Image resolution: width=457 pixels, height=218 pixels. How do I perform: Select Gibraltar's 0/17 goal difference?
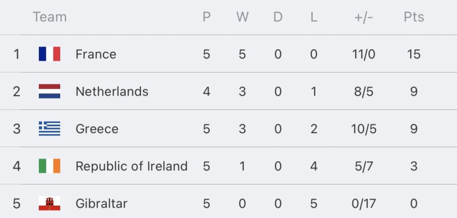364,203
